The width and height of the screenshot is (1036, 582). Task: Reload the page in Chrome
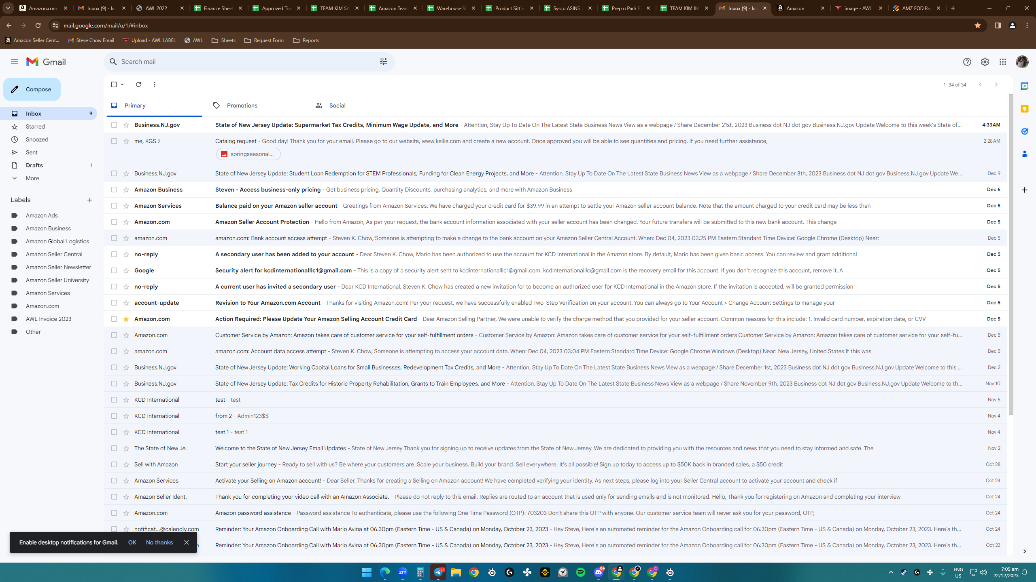(38, 25)
